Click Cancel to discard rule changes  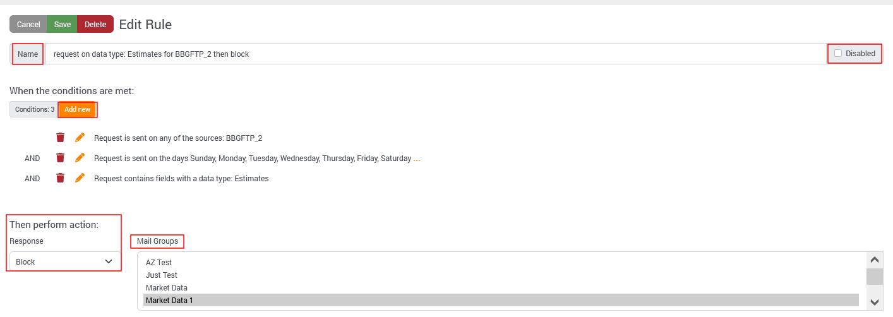[x=28, y=25]
